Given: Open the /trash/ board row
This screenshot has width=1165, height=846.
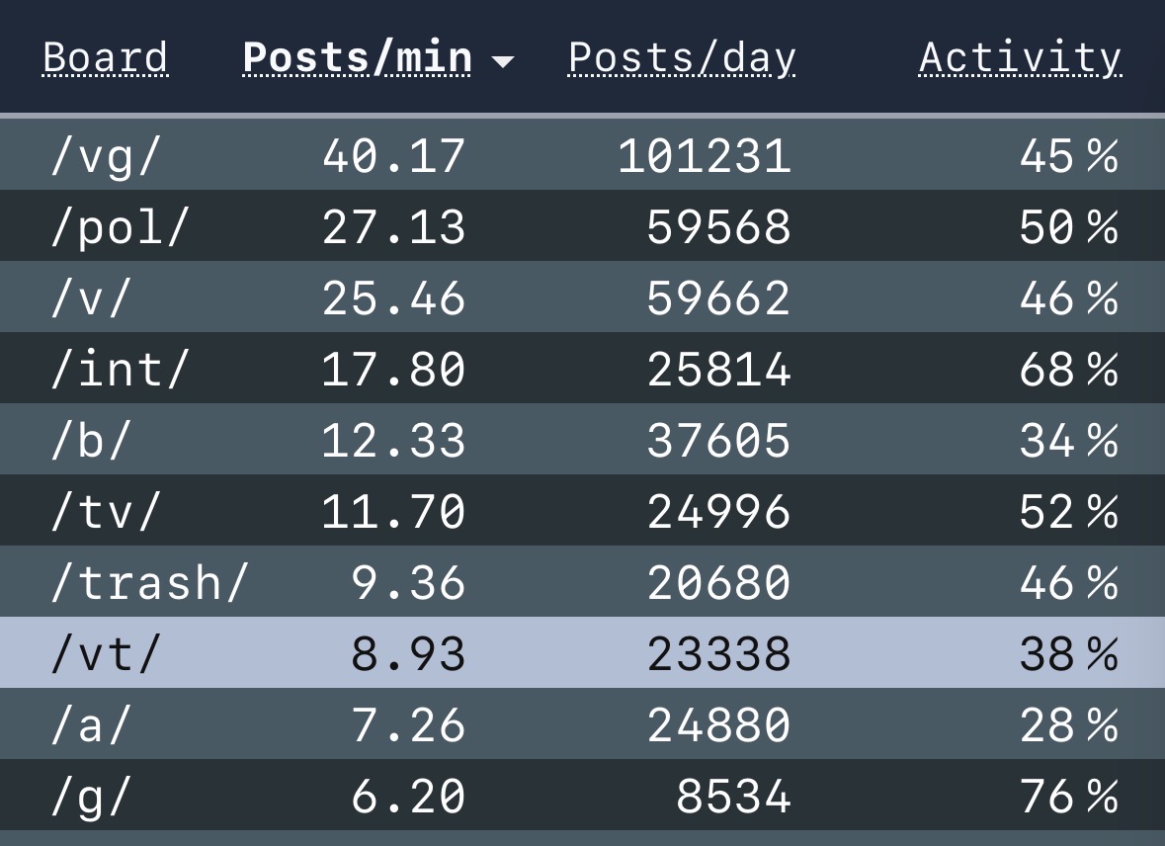Looking at the screenshot, I should (583, 581).
